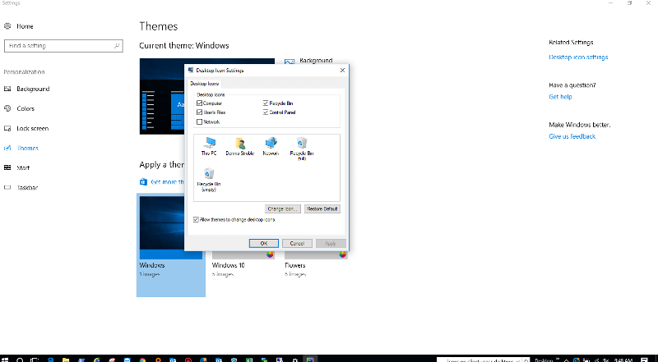The image size is (658, 362).
Task: Click the Start tiles icon in sidebar
Action: tap(7, 167)
